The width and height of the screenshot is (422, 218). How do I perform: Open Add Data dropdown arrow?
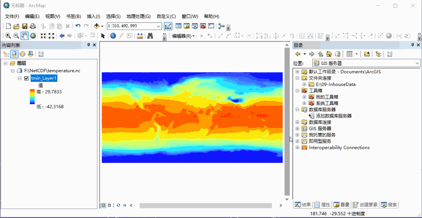pos(102,26)
